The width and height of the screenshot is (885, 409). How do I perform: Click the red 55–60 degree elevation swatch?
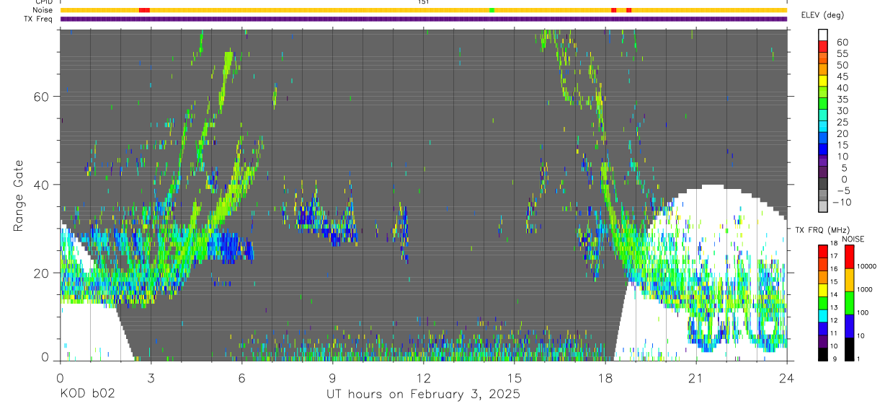[823, 48]
